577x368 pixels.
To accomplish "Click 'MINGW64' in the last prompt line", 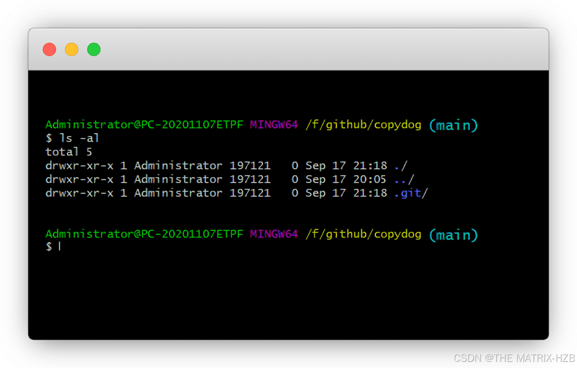I will pos(274,234).
